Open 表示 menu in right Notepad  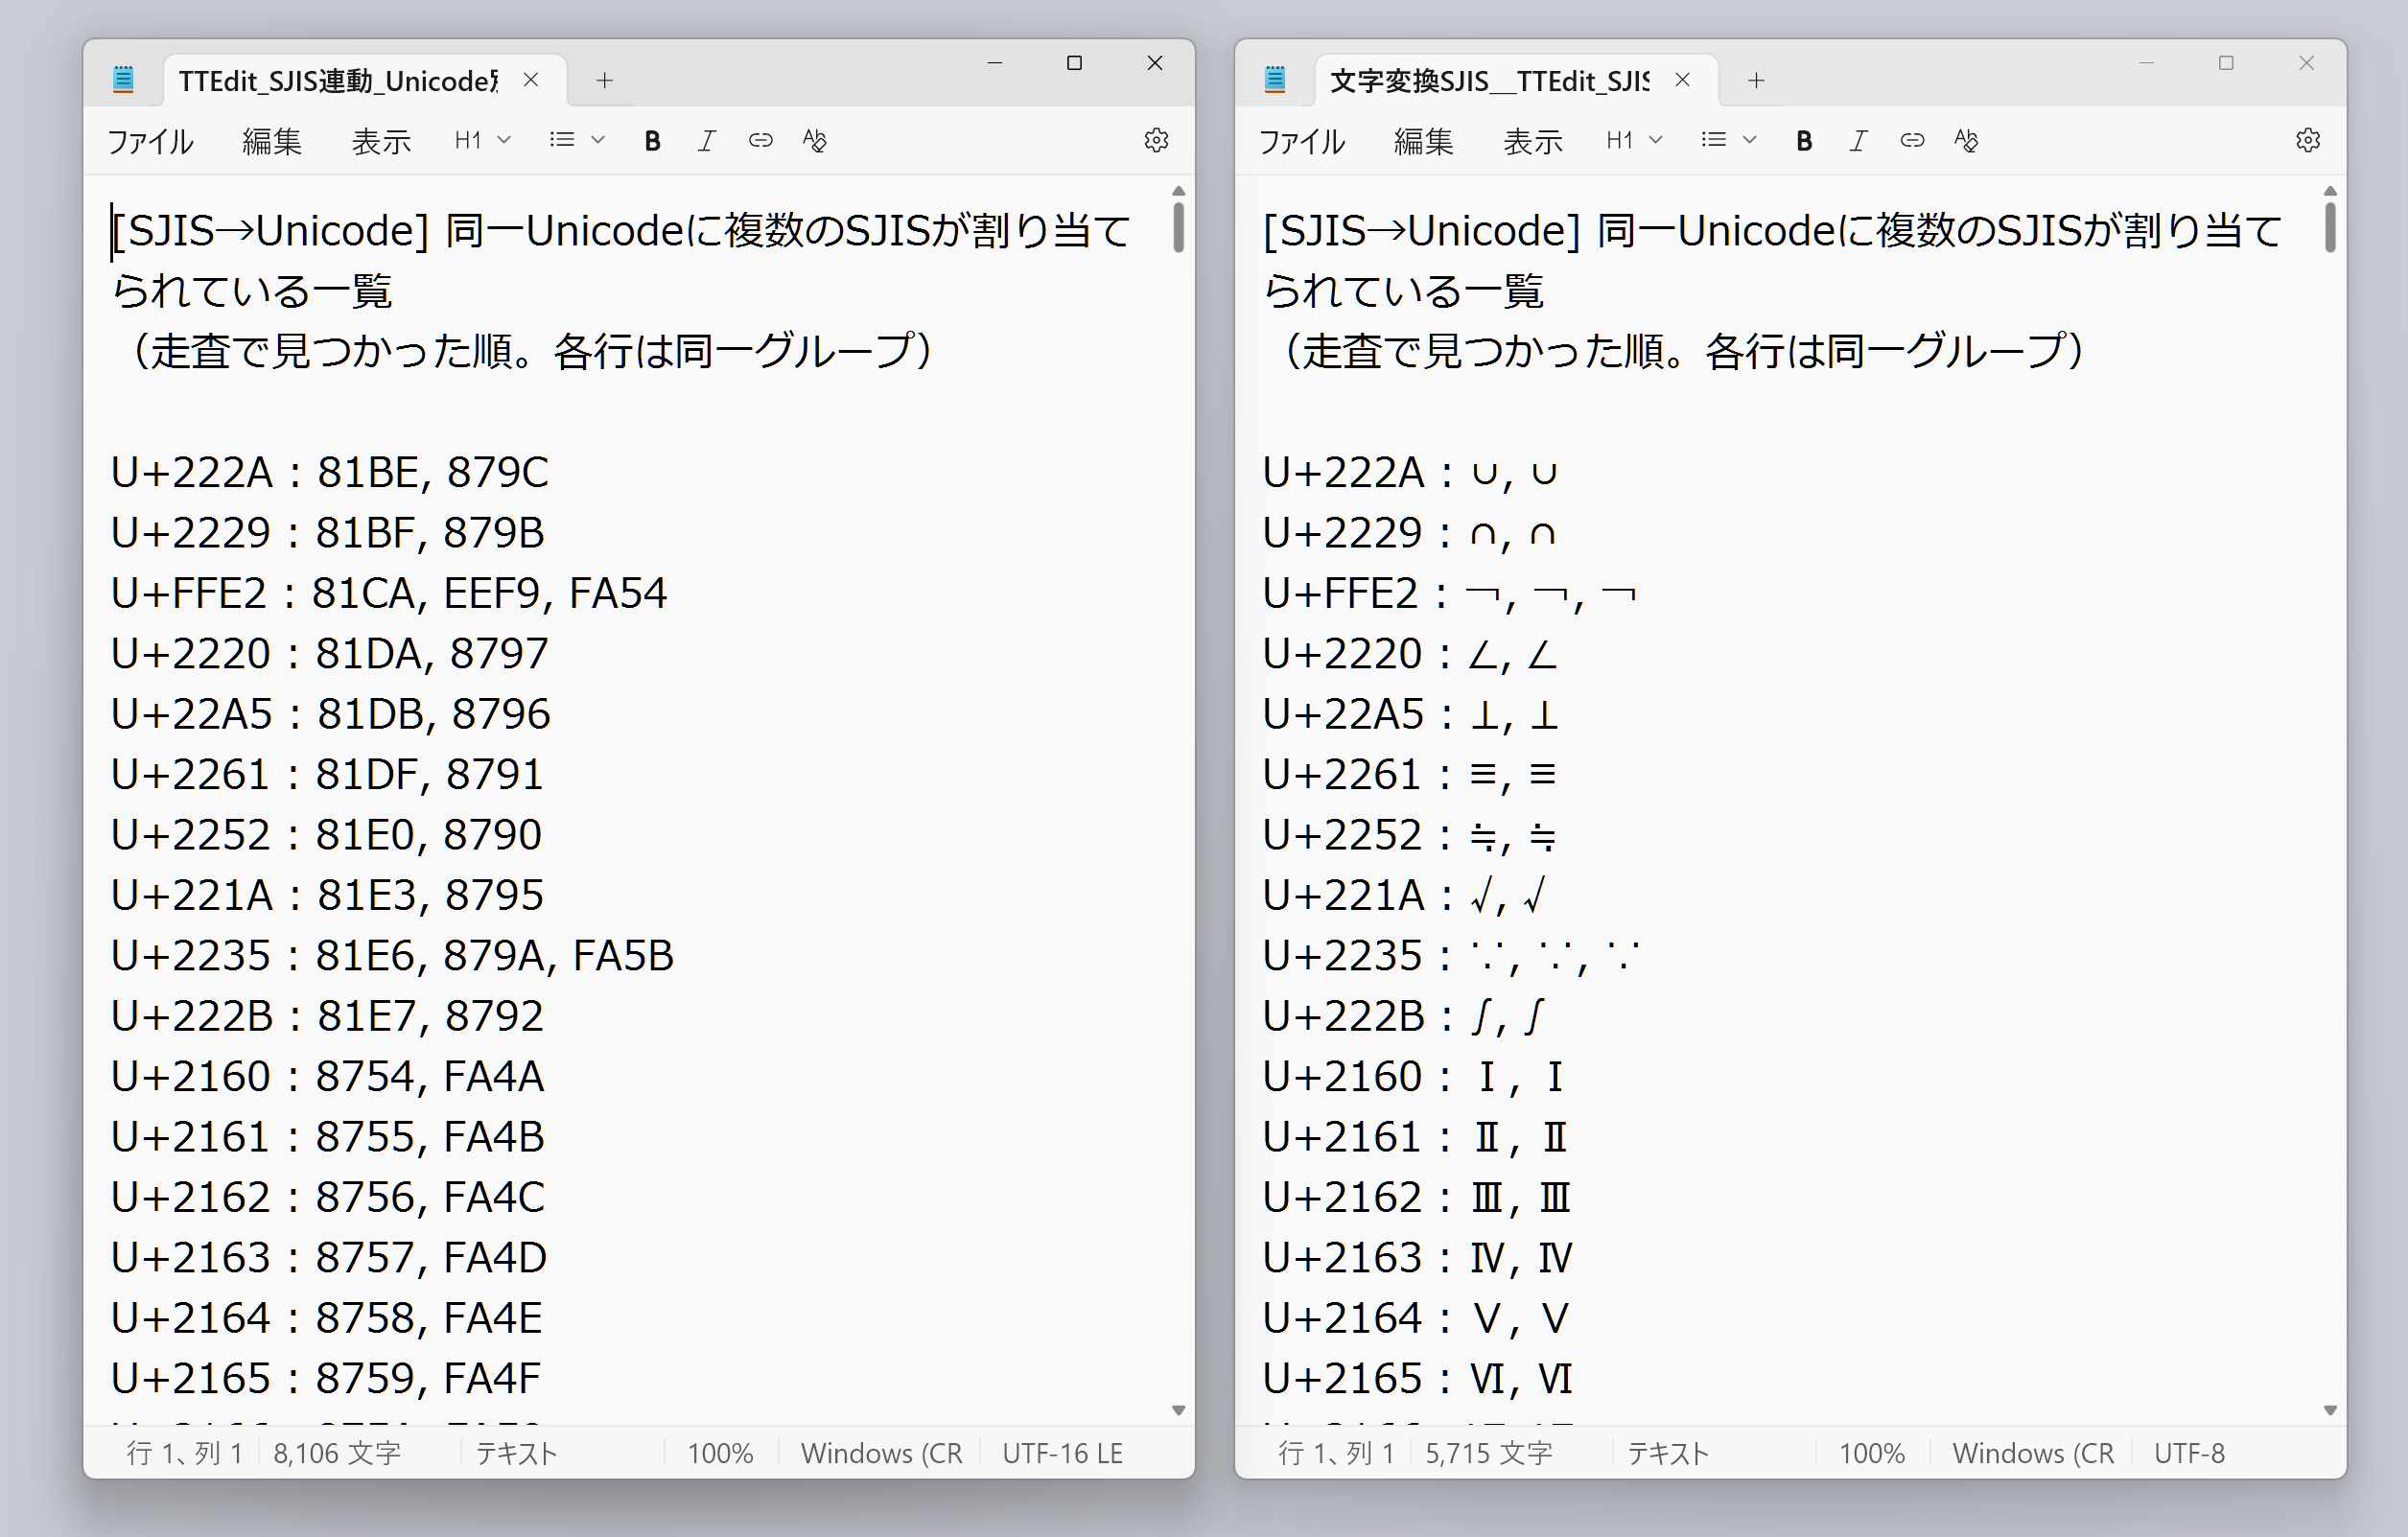(x=1532, y=142)
